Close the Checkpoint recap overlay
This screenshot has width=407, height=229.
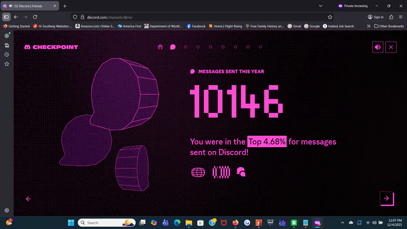point(391,47)
